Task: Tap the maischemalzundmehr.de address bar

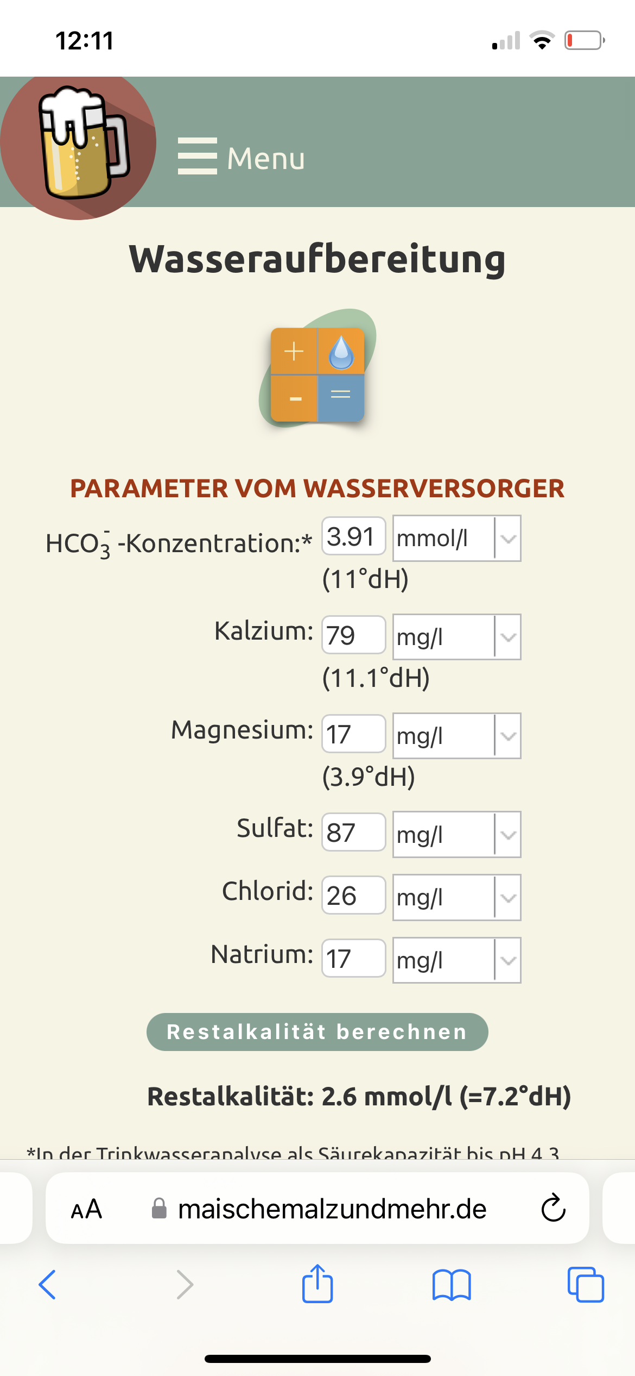Action: (331, 1209)
